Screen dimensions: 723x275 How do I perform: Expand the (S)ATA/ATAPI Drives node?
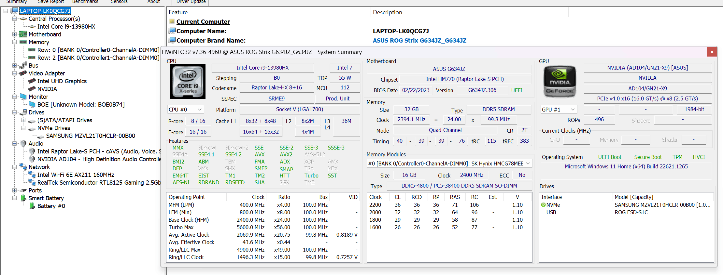click(x=23, y=120)
